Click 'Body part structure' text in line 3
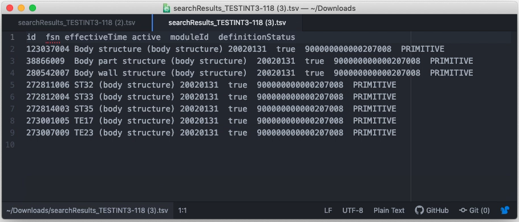This screenshot has width=519, height=222. pyautogui.click(x=120, y=61)
